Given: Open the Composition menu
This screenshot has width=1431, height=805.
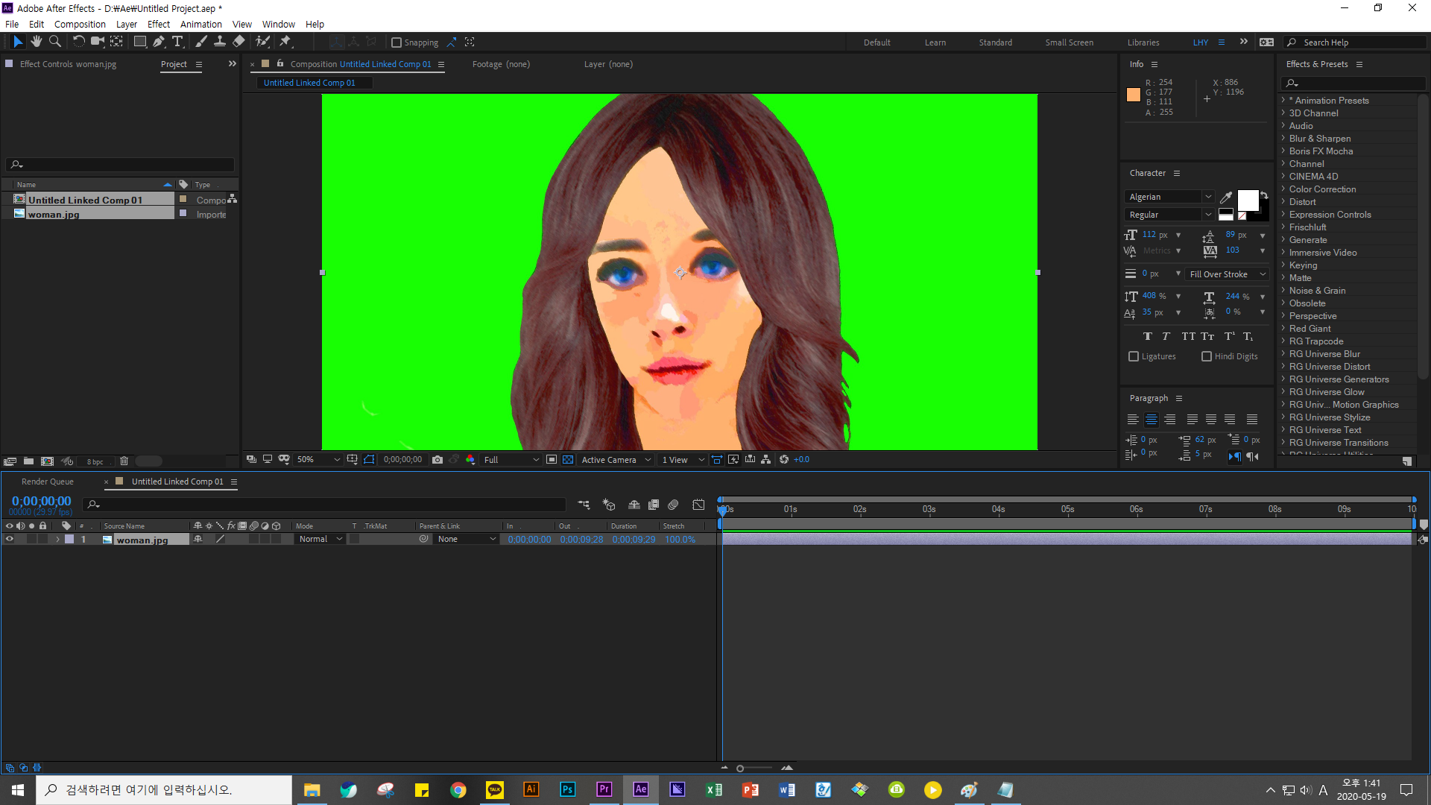Looking at the screenshot, I should pos(80,24).
